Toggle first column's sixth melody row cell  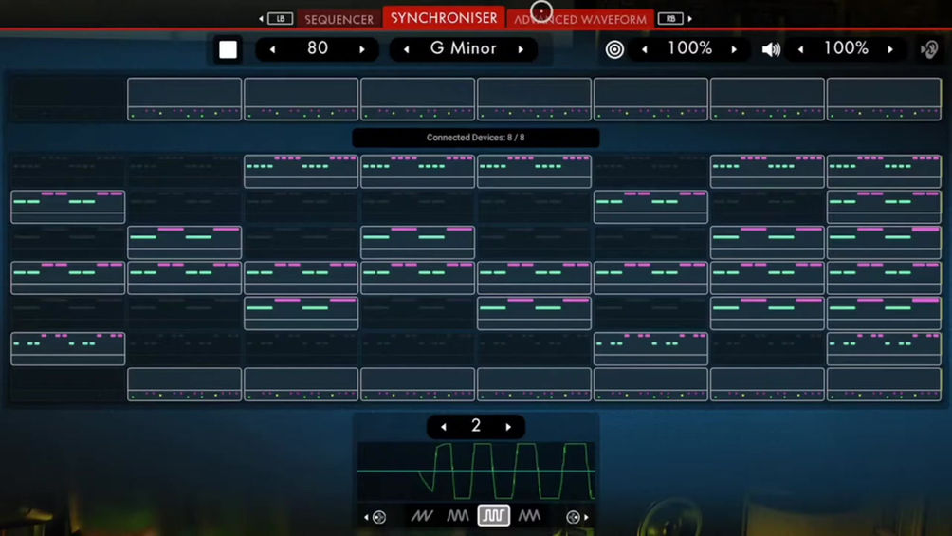pyautogui.click(x=68, y=349)
